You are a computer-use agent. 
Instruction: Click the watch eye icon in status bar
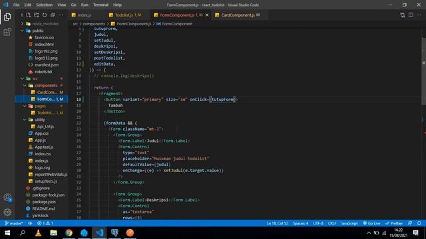click(x=30, y=223)
